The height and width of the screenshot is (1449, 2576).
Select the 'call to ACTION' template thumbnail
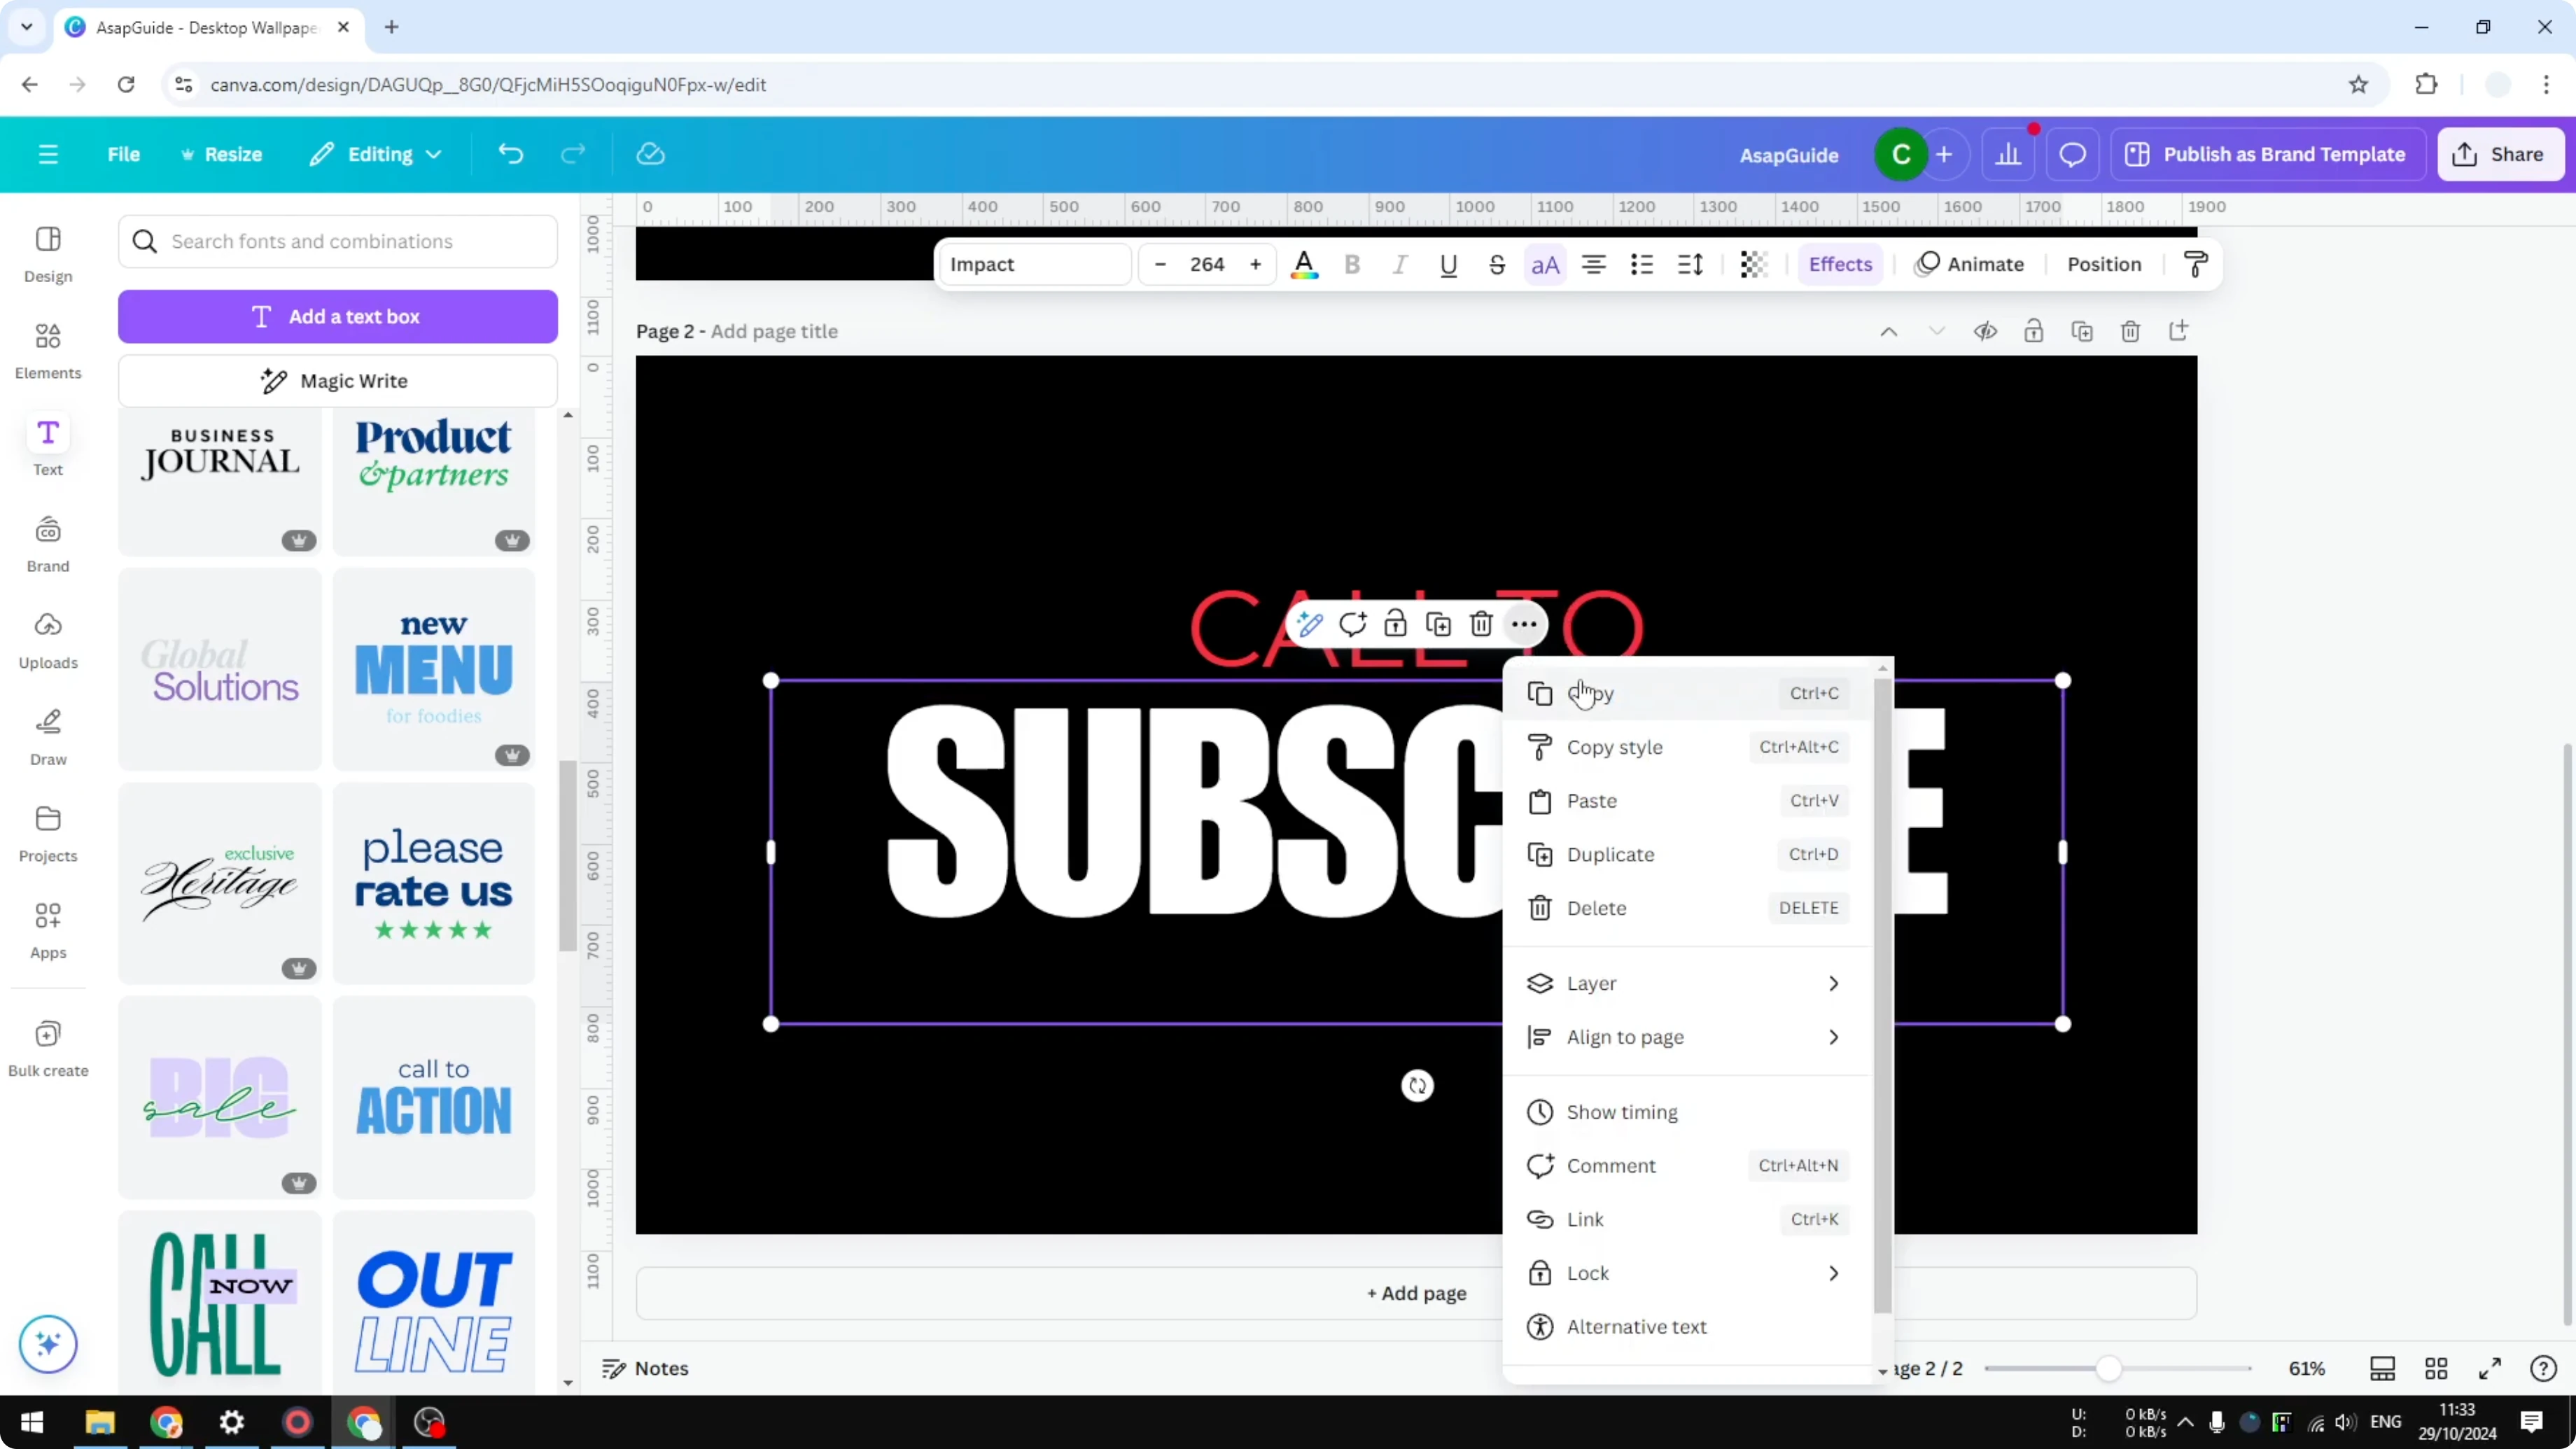point(434,1096)
